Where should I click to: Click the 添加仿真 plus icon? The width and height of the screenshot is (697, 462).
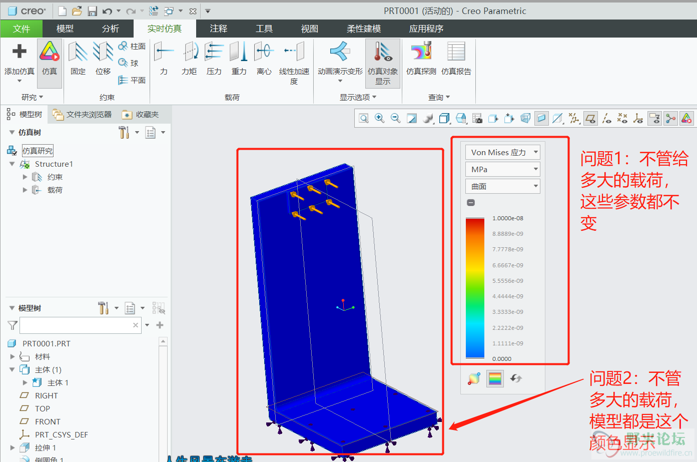(x=20, y=51)
